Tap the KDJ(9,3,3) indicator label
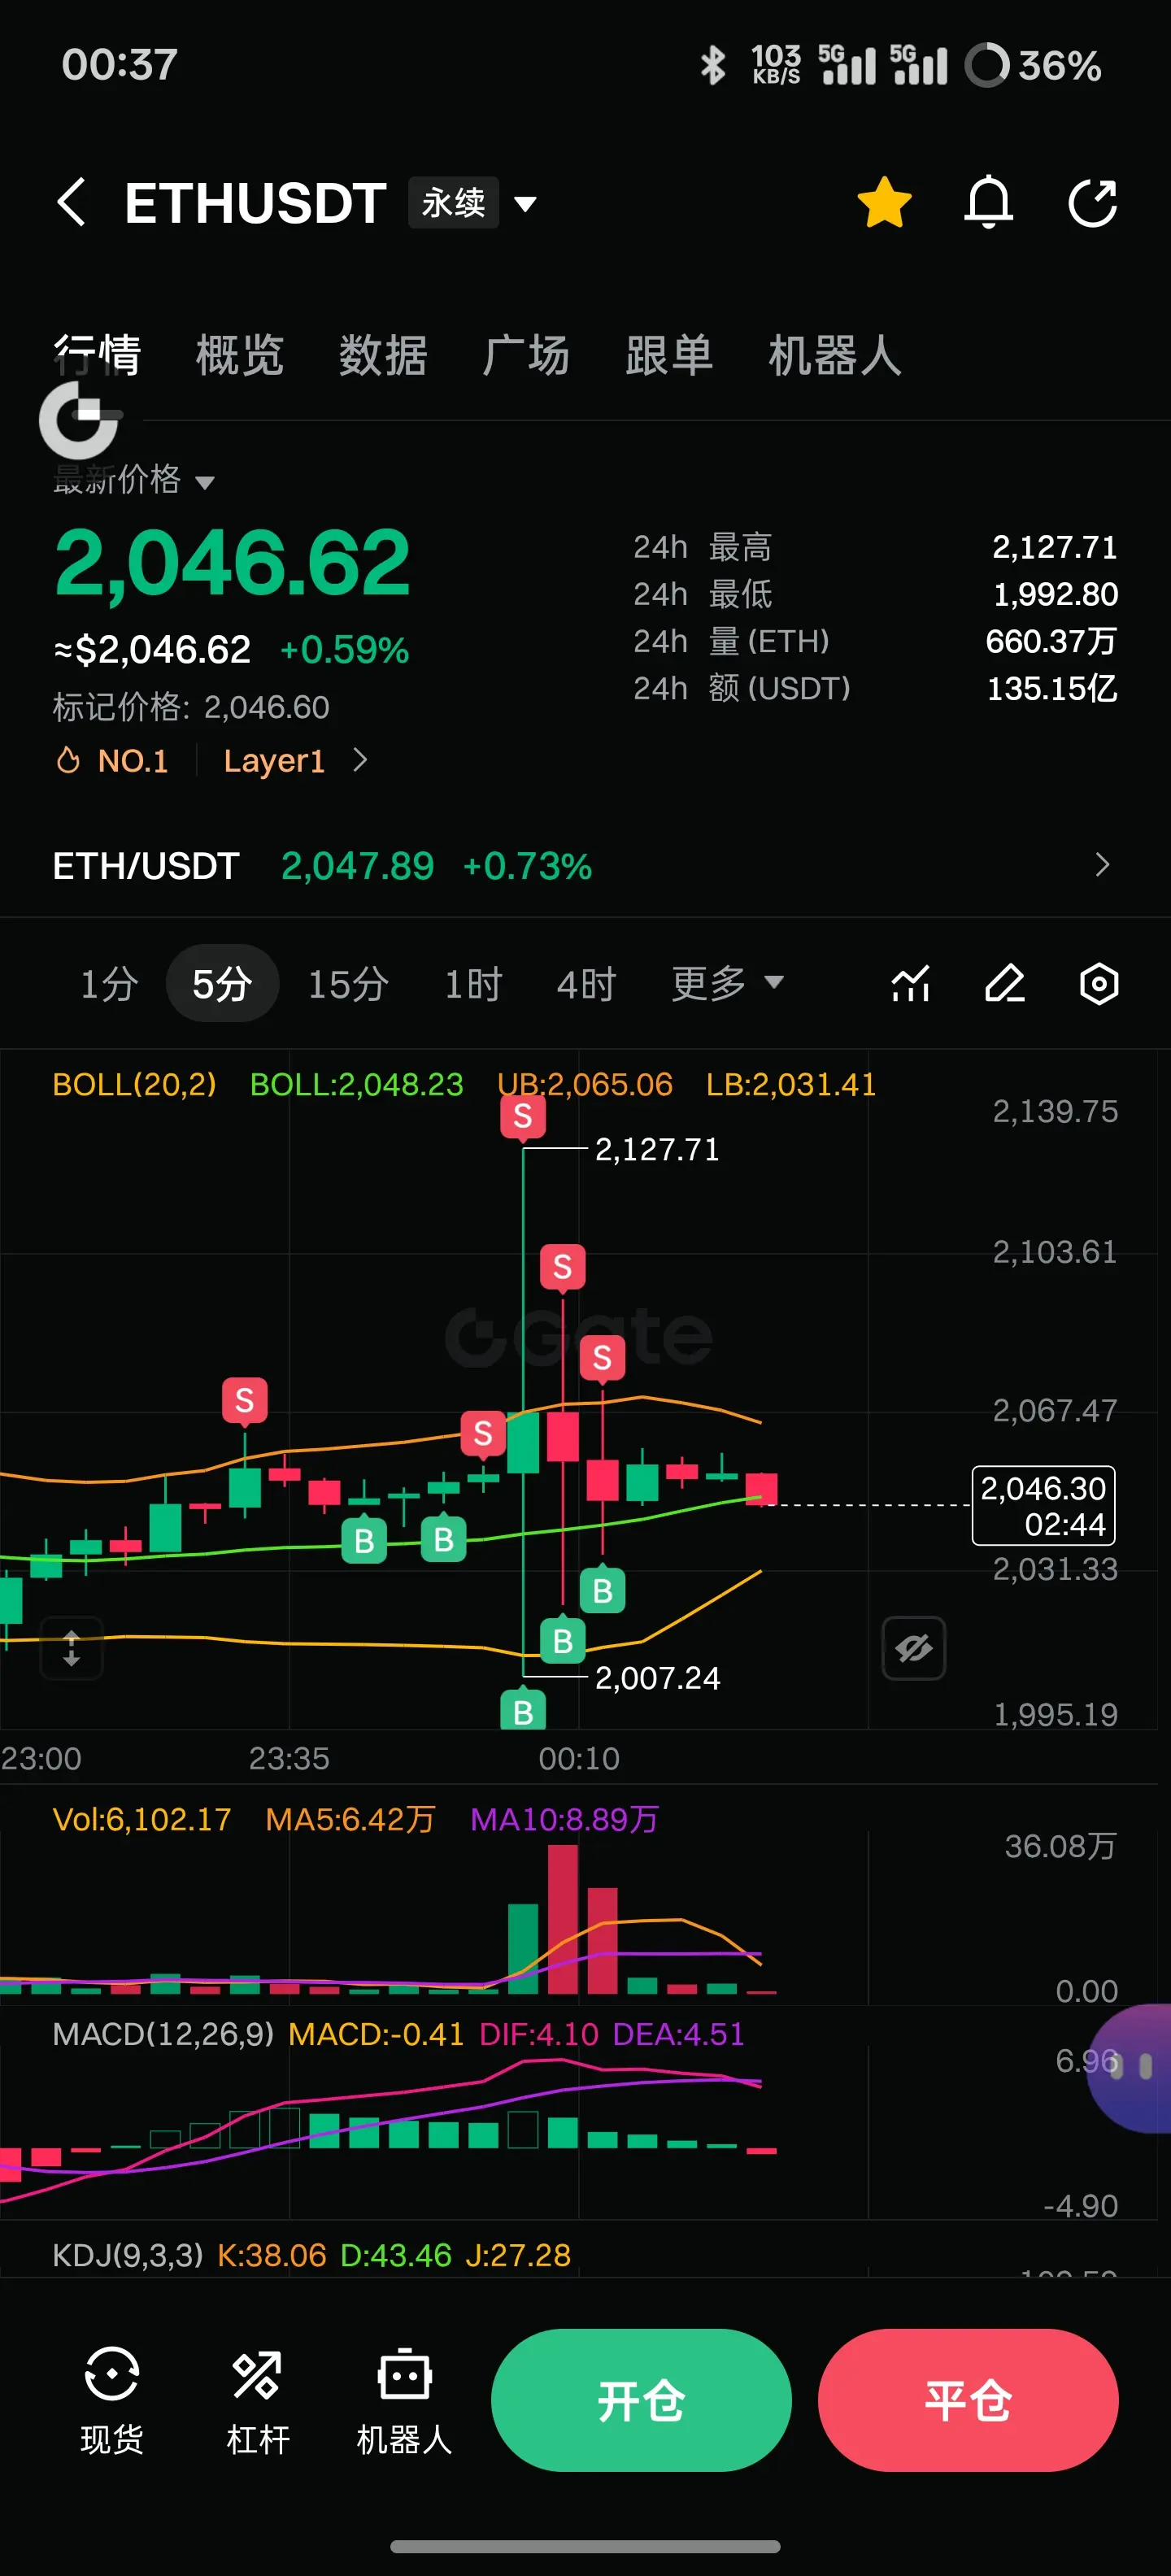 tap(127, 2255)
